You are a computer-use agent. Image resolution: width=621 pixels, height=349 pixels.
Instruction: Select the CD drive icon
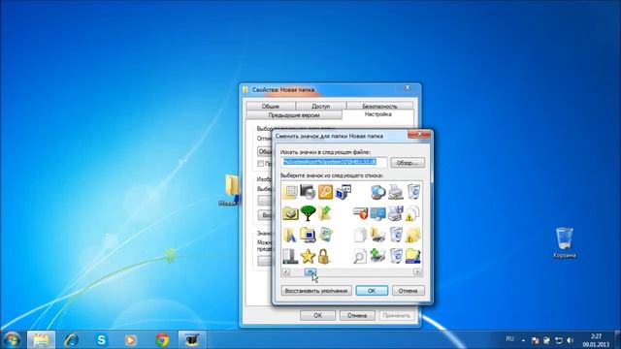point(308,192)
